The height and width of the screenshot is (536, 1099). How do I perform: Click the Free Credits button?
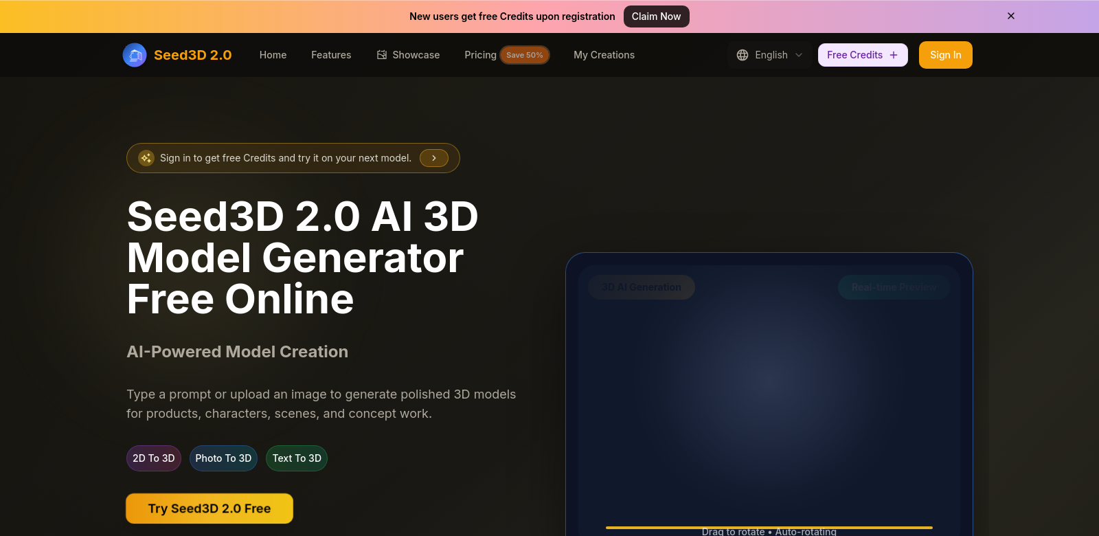pyautogui.click(x=863, y=55)
